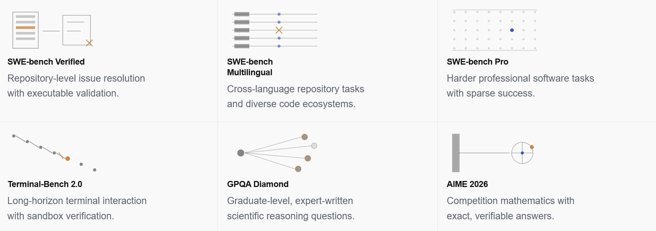Click the gray bar in AIME illustration
656x231 pixels.
(456, 153)
